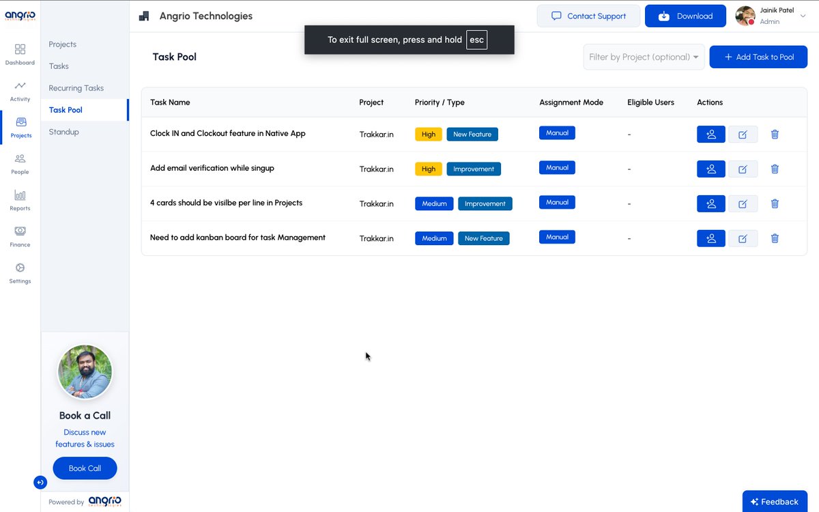Delete the kanban board task
This screenshot has height=512, width=819.
[x=775, y=238]
